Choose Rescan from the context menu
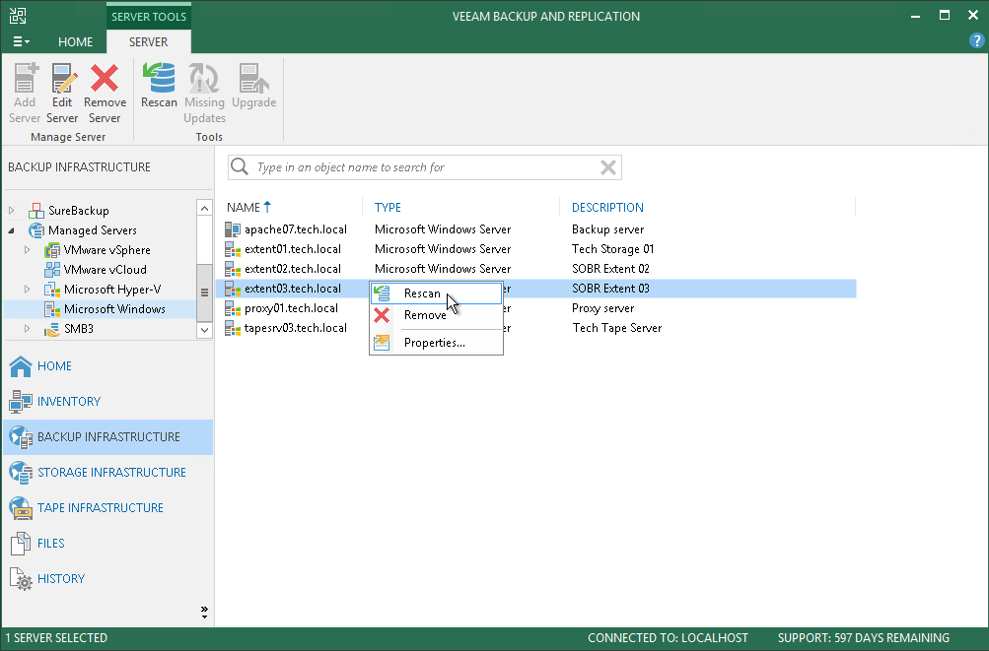 [422, 293]
